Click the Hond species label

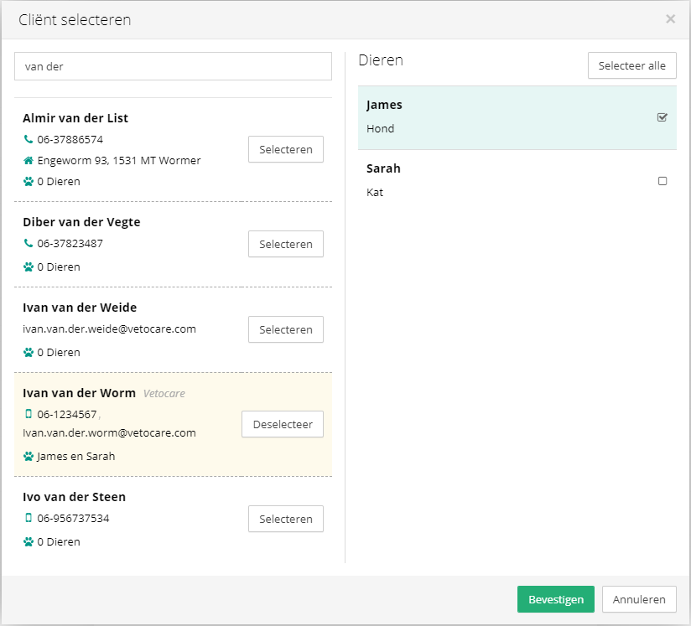(x=381, y=129)
